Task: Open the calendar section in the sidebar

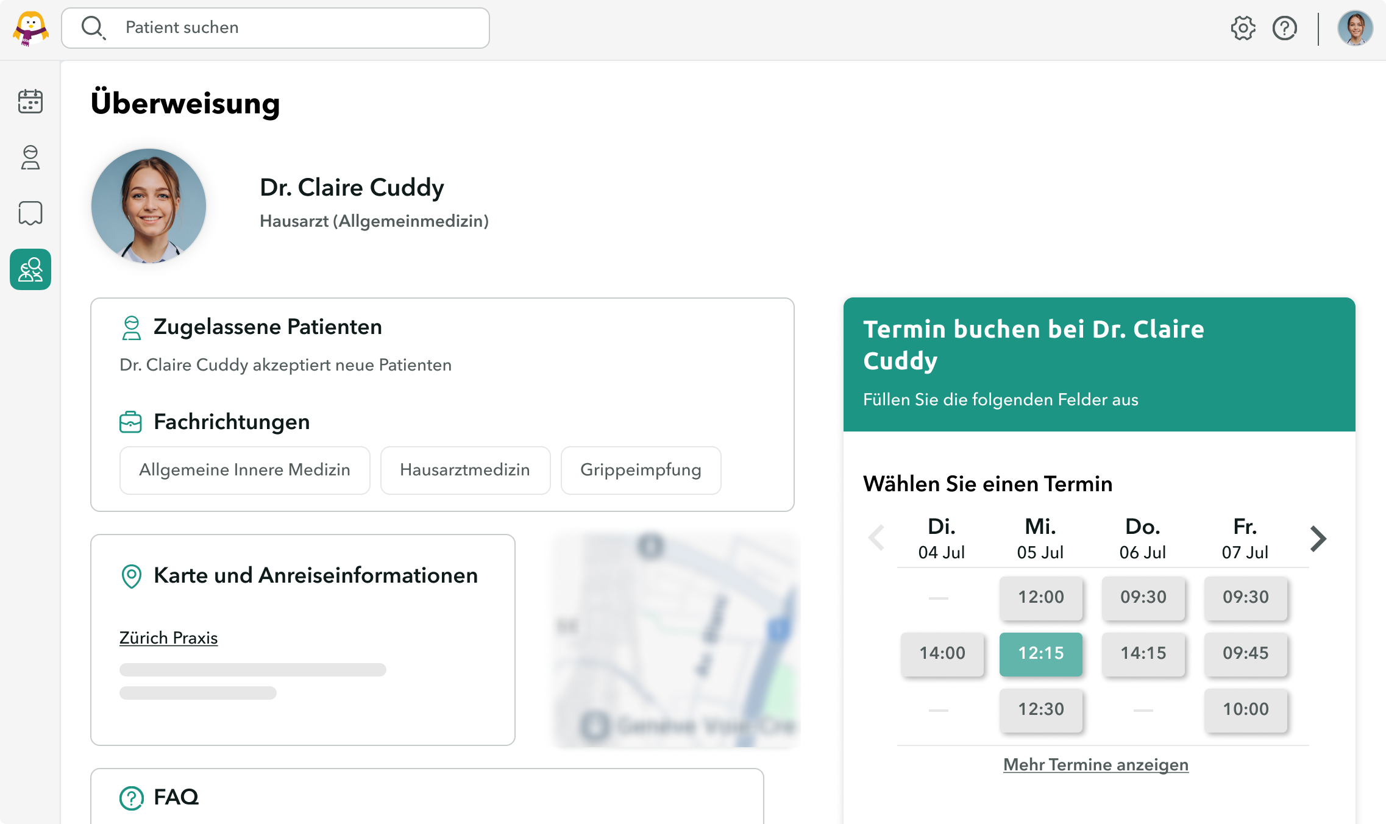Action: pyautogui.click(x=30, y=101)
